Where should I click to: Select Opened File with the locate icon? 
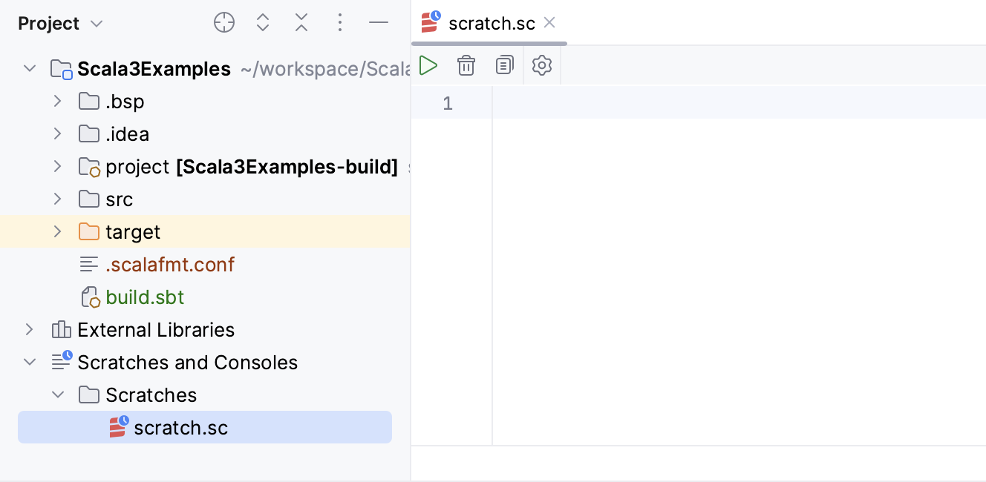coord(224,22)
